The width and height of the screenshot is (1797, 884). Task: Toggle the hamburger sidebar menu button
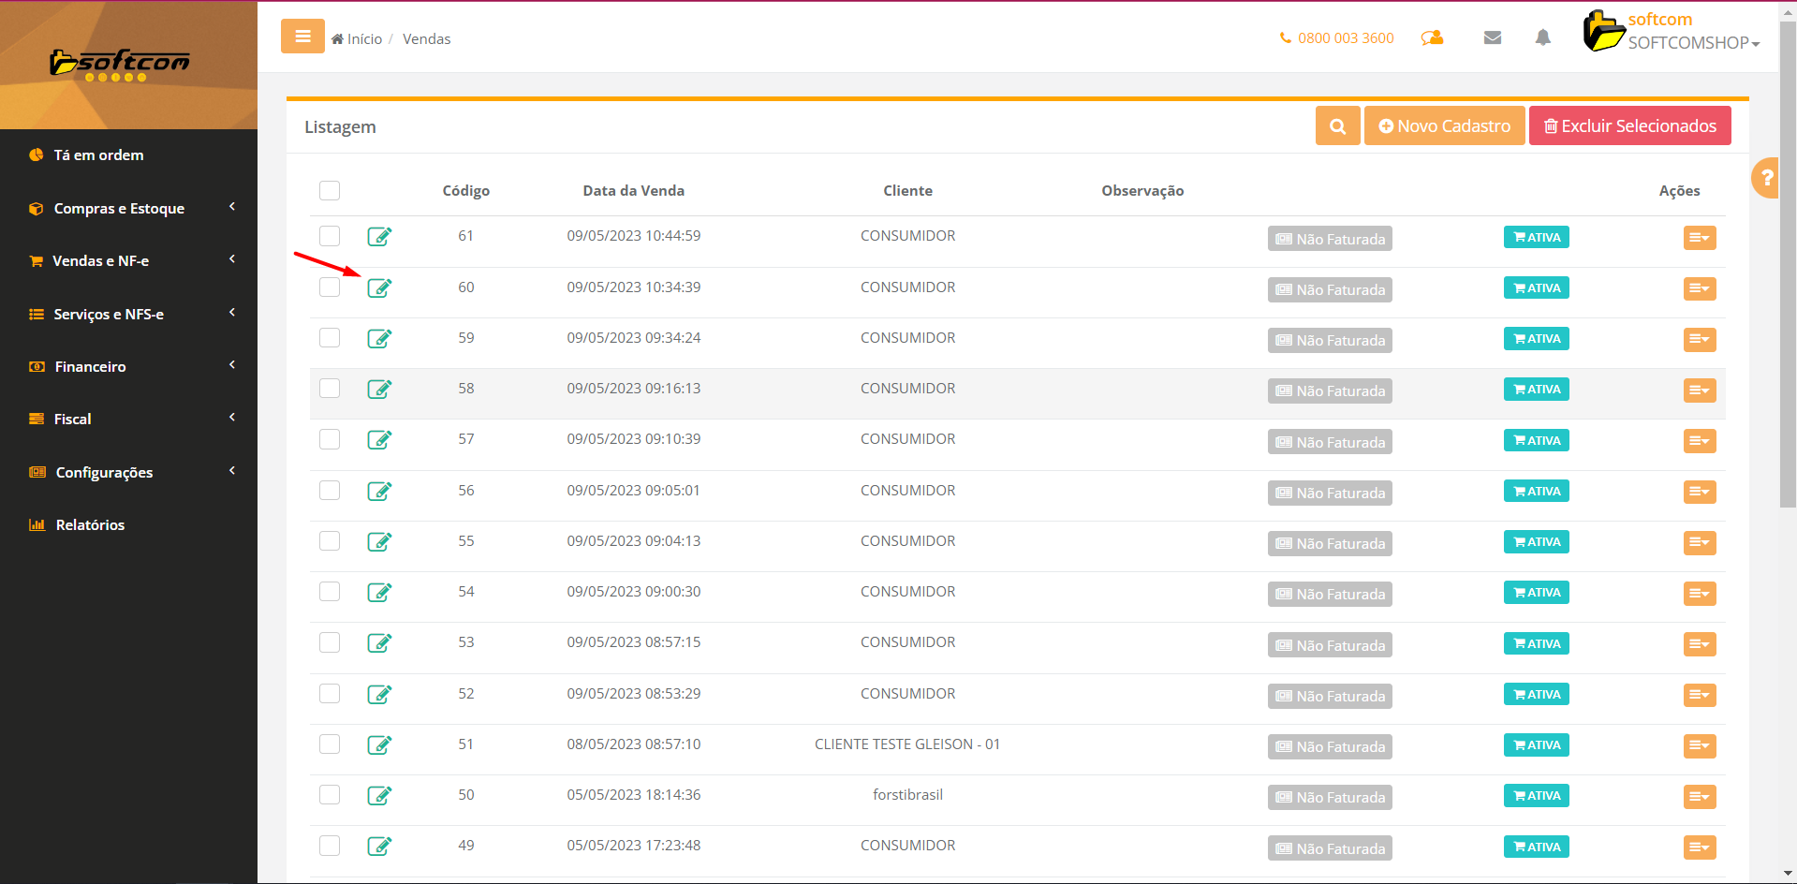pos(302,37)
